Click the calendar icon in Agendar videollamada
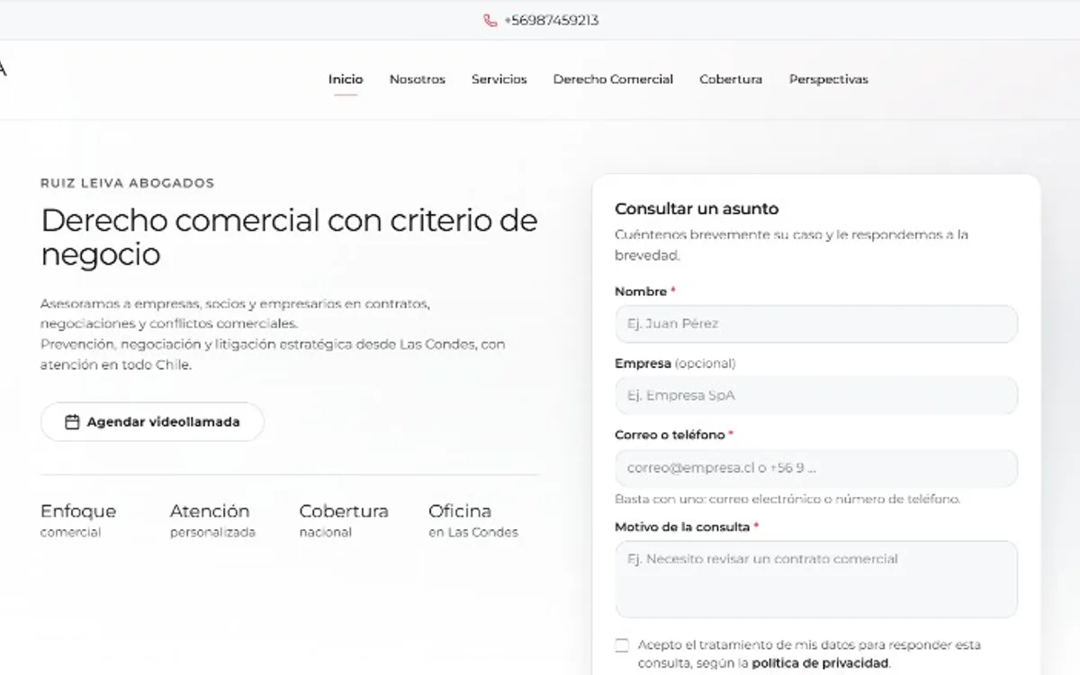The width and height of the screenshot is (1080, 675). [73, 421]
